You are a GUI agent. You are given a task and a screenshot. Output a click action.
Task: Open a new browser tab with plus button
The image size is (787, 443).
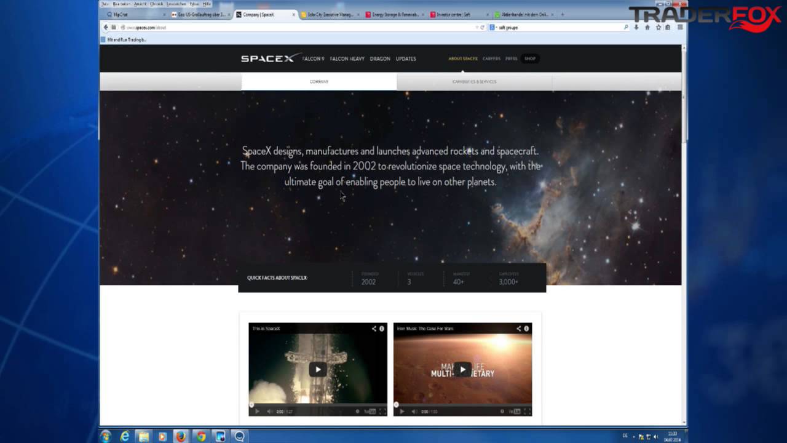tap(562, 14)
